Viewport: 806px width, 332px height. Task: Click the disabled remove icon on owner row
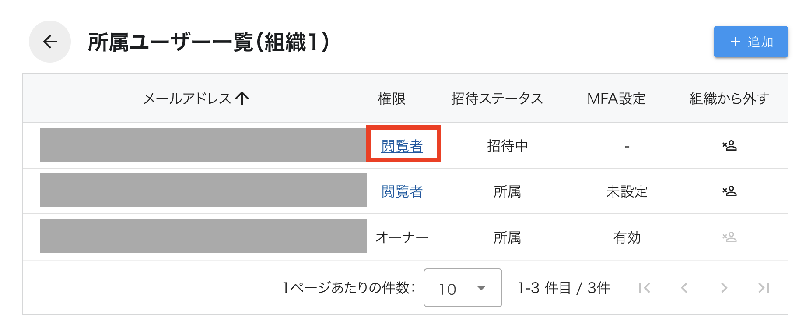(730, 237)
